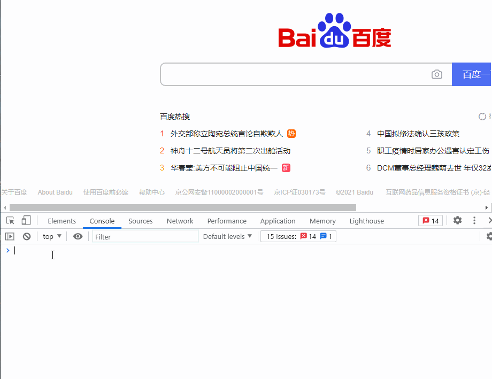Click the 百度一下 search button
Image resolution: width=492 pixels, height=379 pixels.
pos(472,74)
